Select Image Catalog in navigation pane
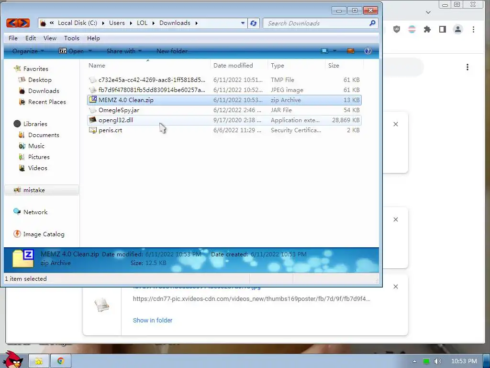 44,234
